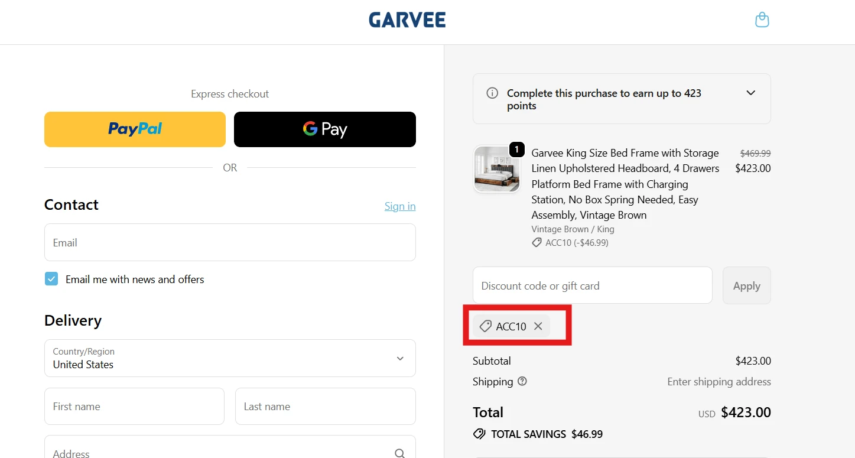This screenshot has height=458, width=855.
Task: Click the quantity badge on product image
Action: click(x=516, y=150)
